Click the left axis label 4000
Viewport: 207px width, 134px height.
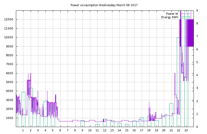tap(9, 91)
